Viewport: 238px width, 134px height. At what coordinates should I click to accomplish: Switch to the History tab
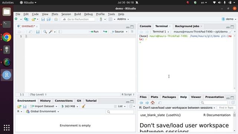click(x=45, y=101)
